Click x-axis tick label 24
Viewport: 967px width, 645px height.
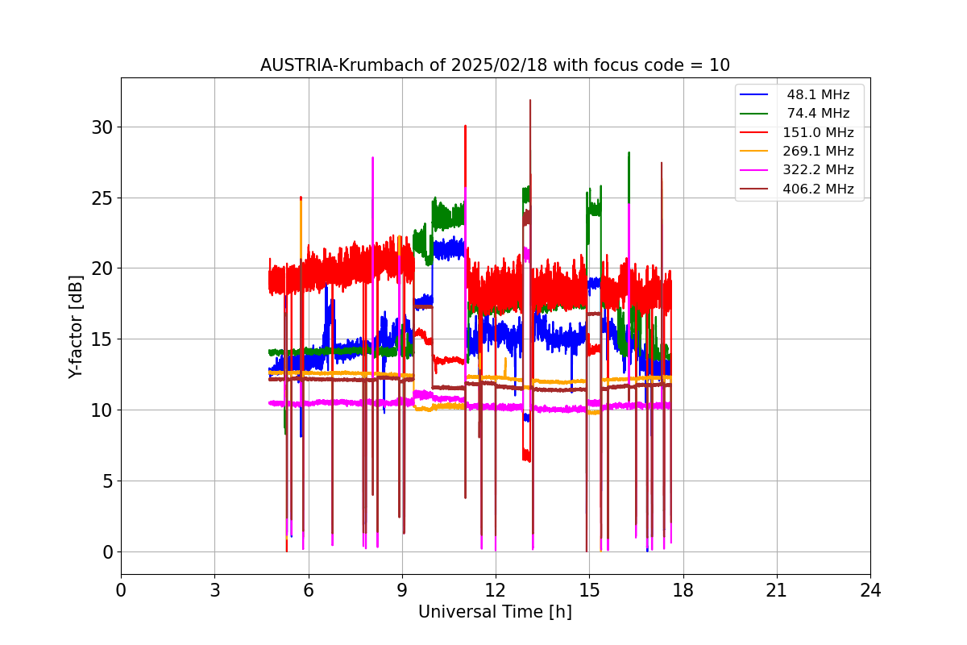(870, 590)
